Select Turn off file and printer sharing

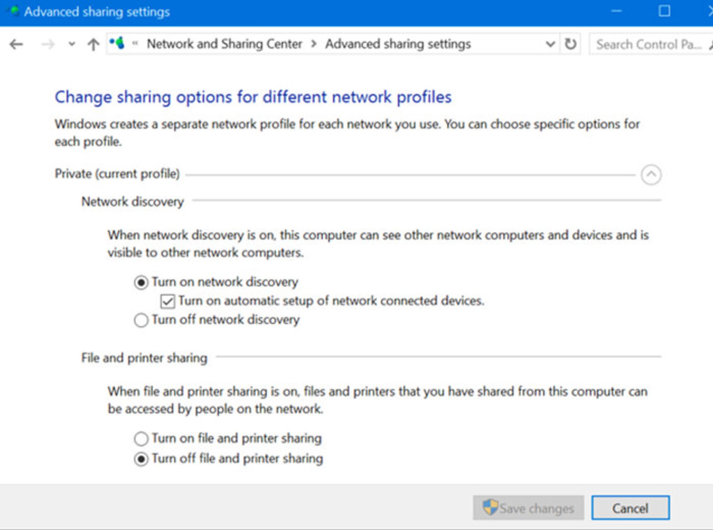point(141,459)
